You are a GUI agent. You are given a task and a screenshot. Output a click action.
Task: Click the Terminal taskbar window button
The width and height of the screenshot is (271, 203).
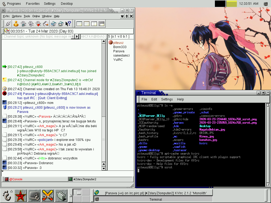pyautogui.click(x=153, y=199)
